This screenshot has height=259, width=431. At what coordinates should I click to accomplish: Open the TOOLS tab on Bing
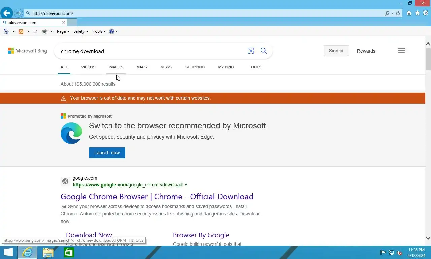tap(255, 67)
